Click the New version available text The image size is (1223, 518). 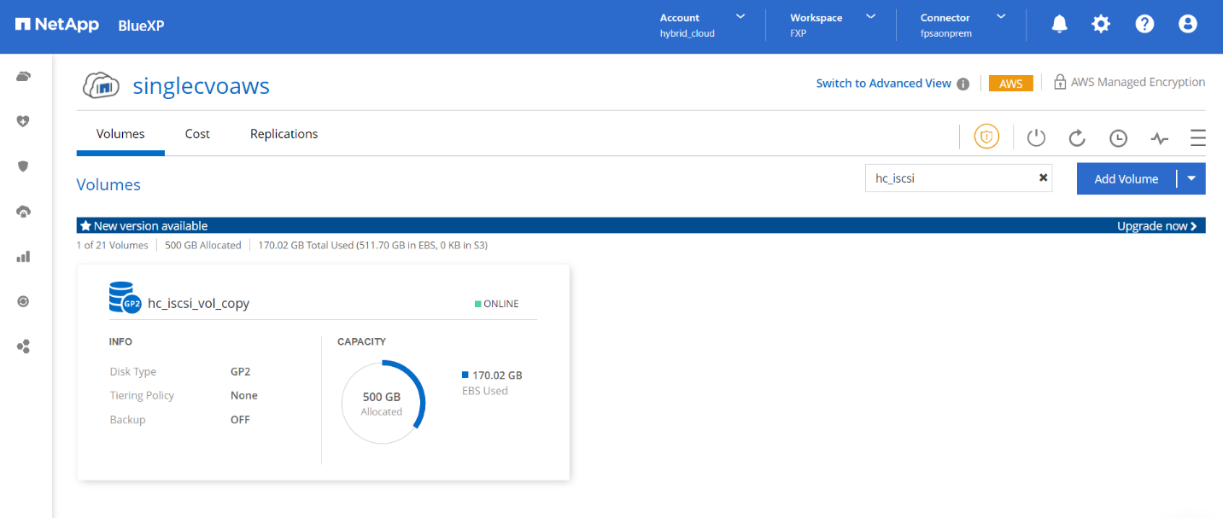[150, 226]
